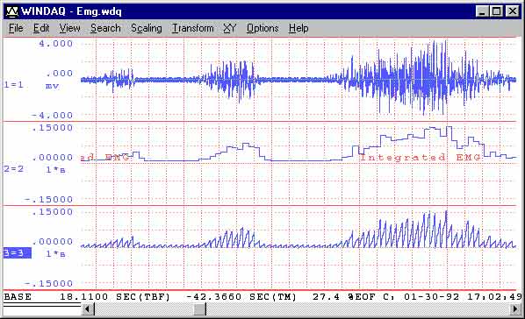Viewport: 525px width, 319px height.
Task: Open the Options menu
Action: click(262, 28)
